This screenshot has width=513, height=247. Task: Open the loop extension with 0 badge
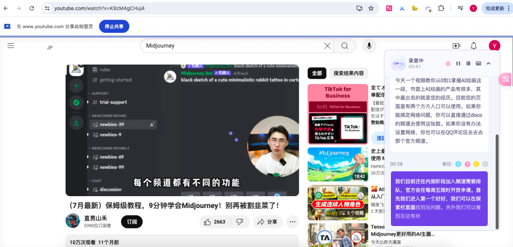[x=428, y=9]
